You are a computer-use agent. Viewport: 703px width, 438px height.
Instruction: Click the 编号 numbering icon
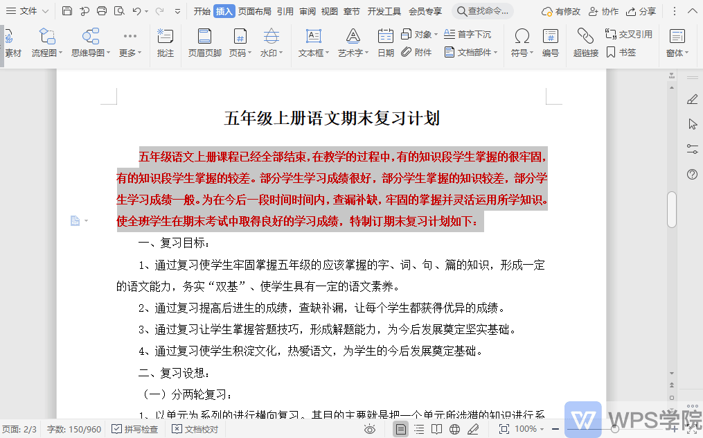point(550,36)
